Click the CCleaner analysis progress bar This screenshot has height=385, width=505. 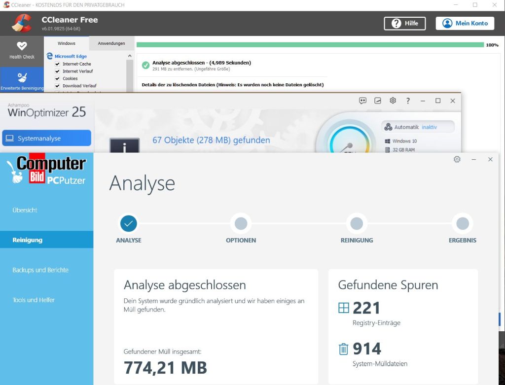pos(310,45)
